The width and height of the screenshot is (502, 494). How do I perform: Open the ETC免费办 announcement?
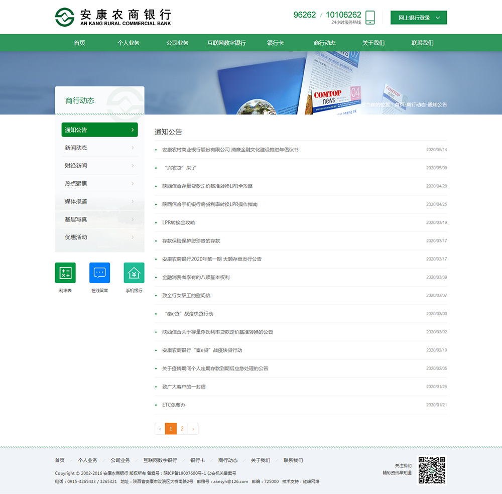[x=174, y=405]
